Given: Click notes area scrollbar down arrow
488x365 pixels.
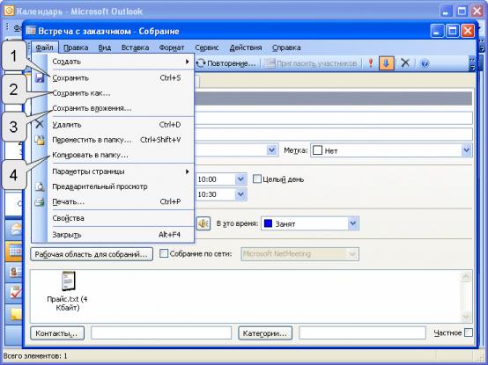Looking at the screenshot, I should click(x=466, y=317).
